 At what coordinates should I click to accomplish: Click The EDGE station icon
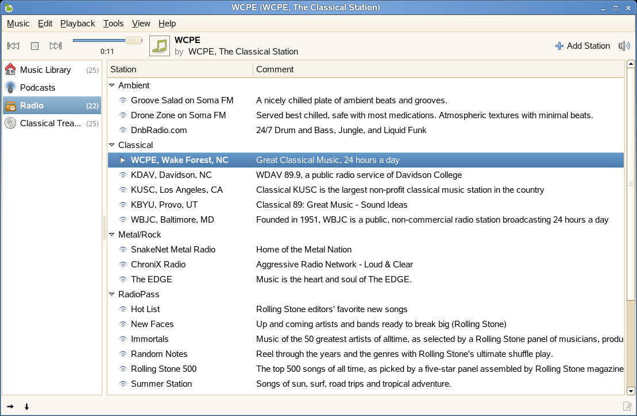click(123, 279)
